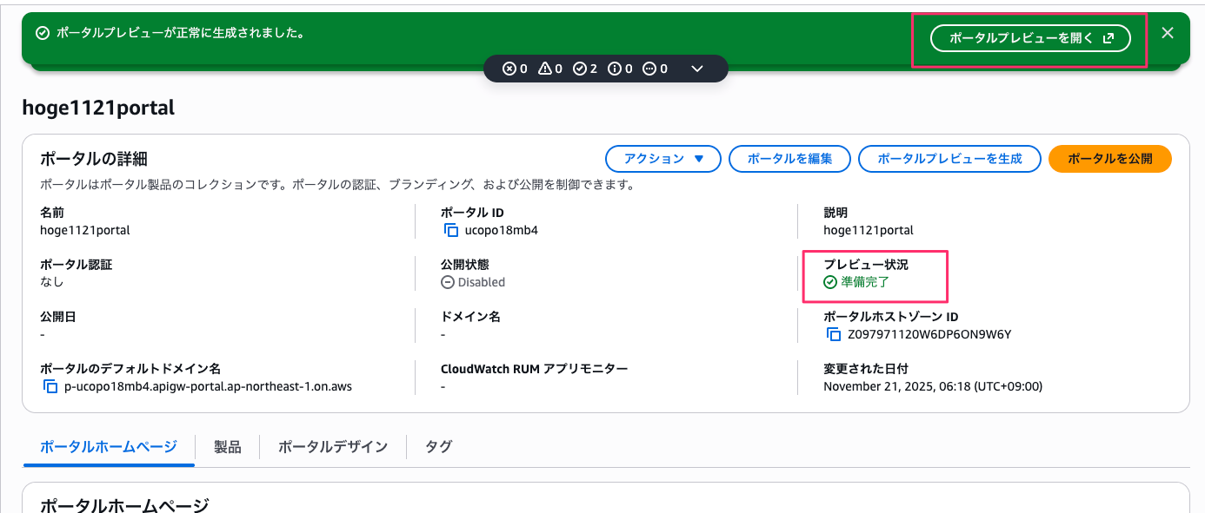The image size is (1205, 513).
Task: Expand the notification pill chevron
Action: [696, 69]
